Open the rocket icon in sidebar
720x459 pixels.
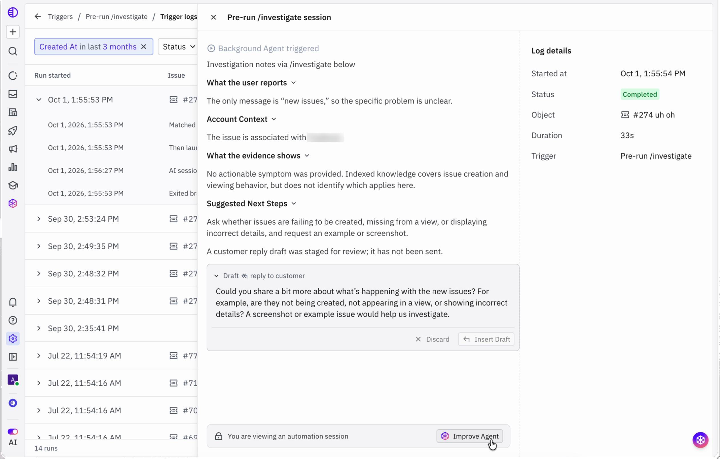13,131
